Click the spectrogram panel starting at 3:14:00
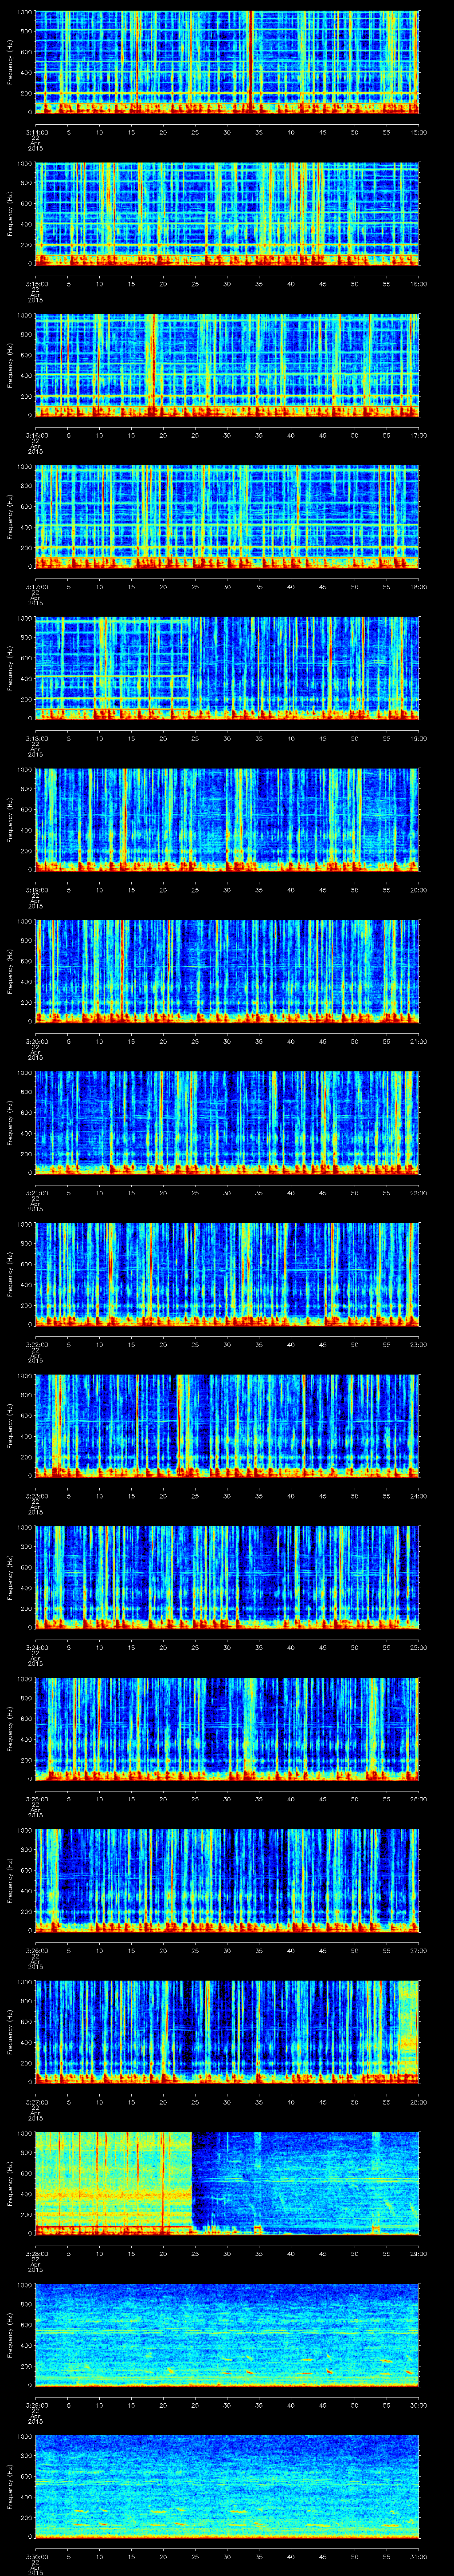 [227, 62]
